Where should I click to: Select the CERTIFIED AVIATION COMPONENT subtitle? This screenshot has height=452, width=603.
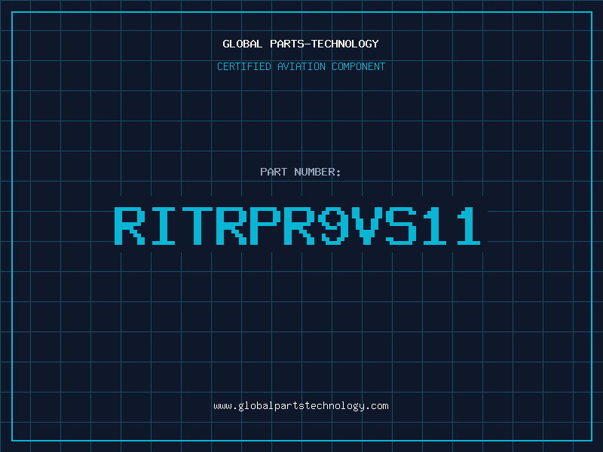point(301,66)
